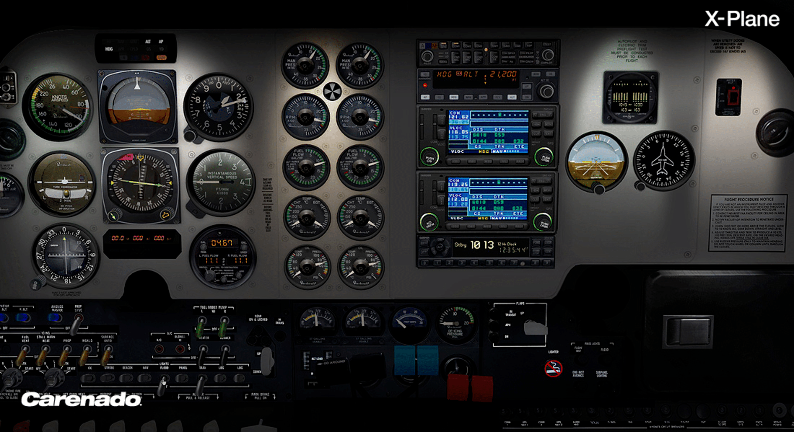
Task: Enable the strobe lights switch
Action: (108, 378)
